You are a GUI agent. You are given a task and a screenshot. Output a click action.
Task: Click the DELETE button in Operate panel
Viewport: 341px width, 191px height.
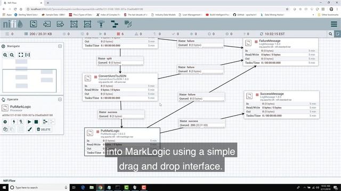[44, 129]
